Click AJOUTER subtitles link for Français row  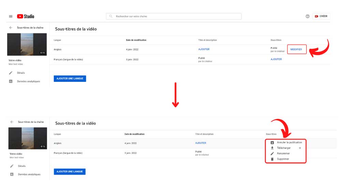pyautogui.click(x=276, y=59)
